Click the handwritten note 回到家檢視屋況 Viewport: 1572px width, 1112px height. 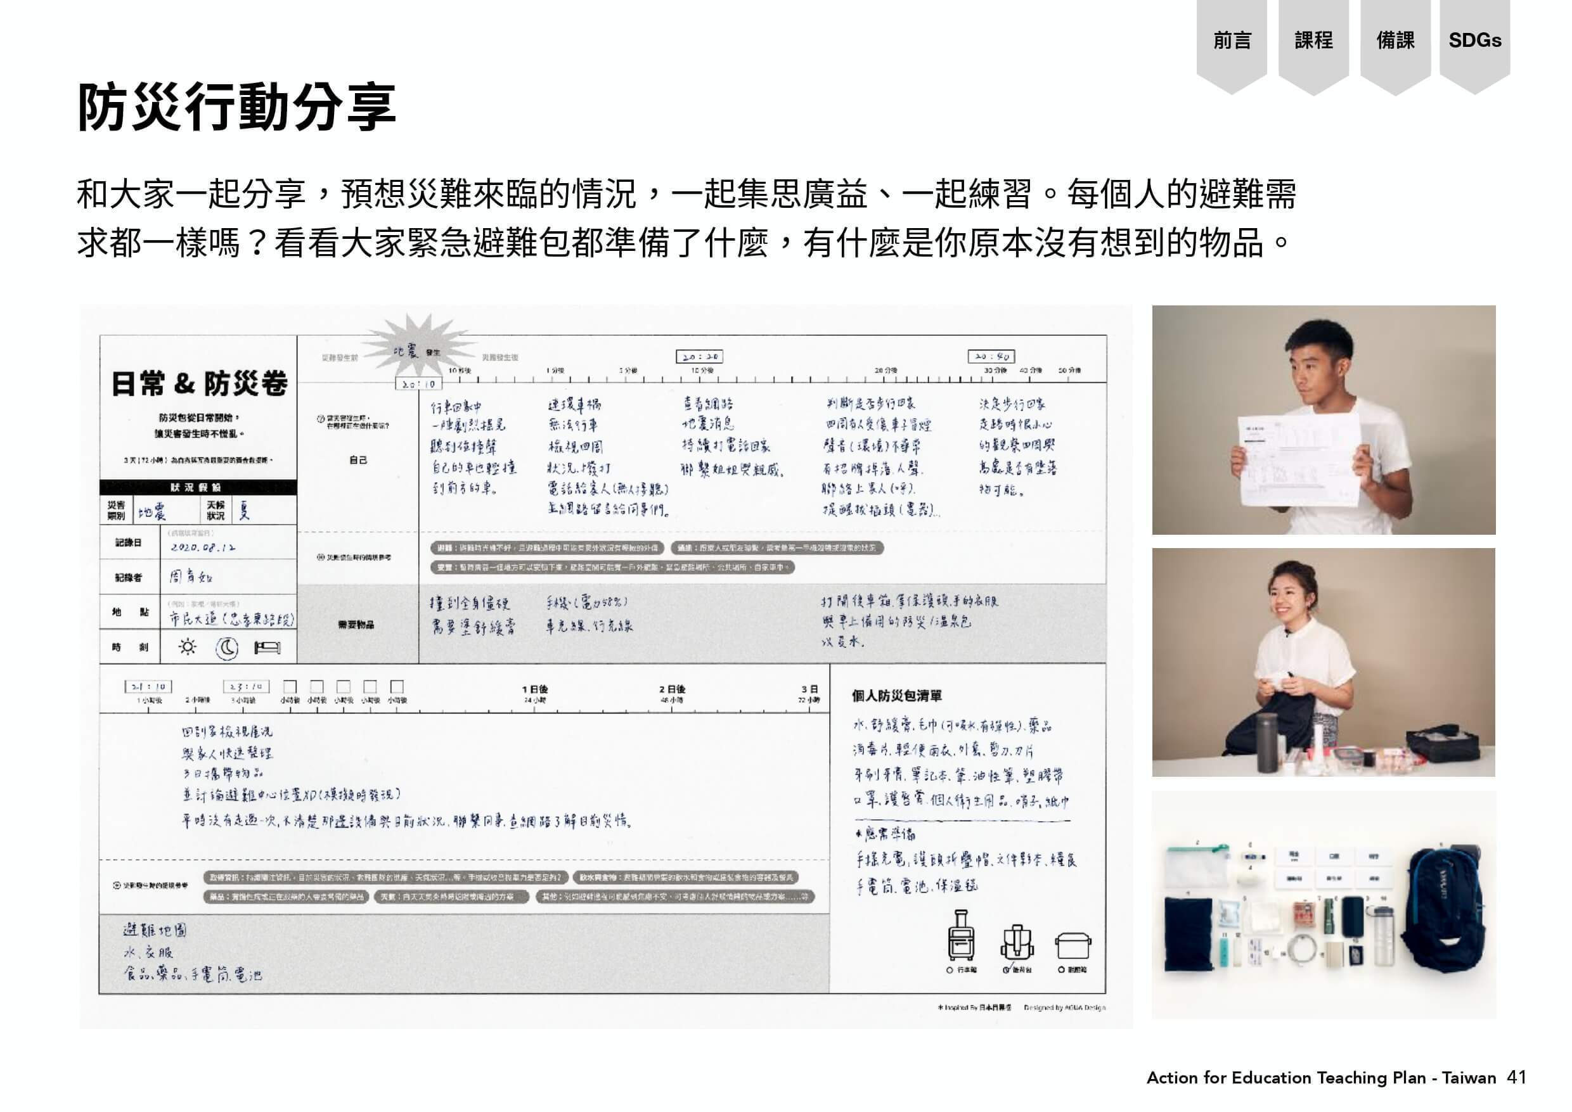click(228, 731)
